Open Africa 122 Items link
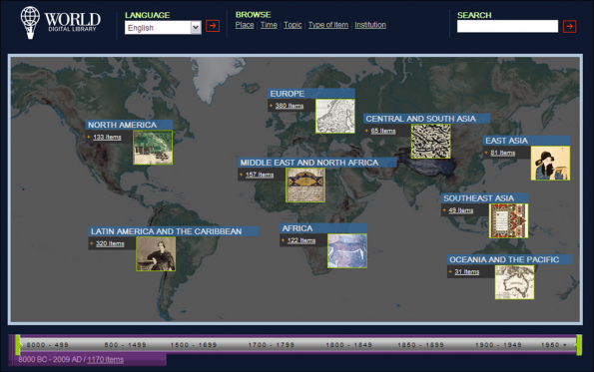Screen dimensions: 594x372 (x=301, y=240)
